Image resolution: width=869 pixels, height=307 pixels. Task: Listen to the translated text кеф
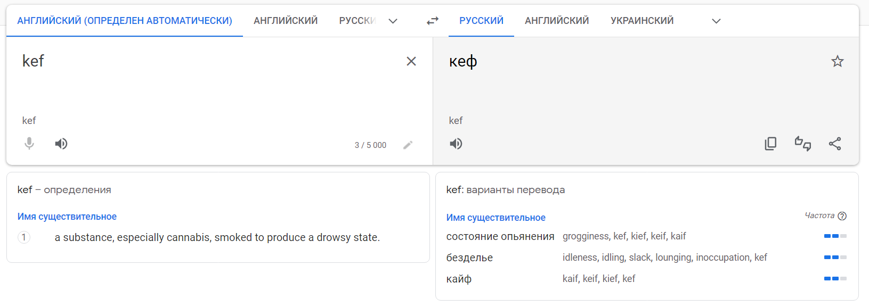pos(456,144)
